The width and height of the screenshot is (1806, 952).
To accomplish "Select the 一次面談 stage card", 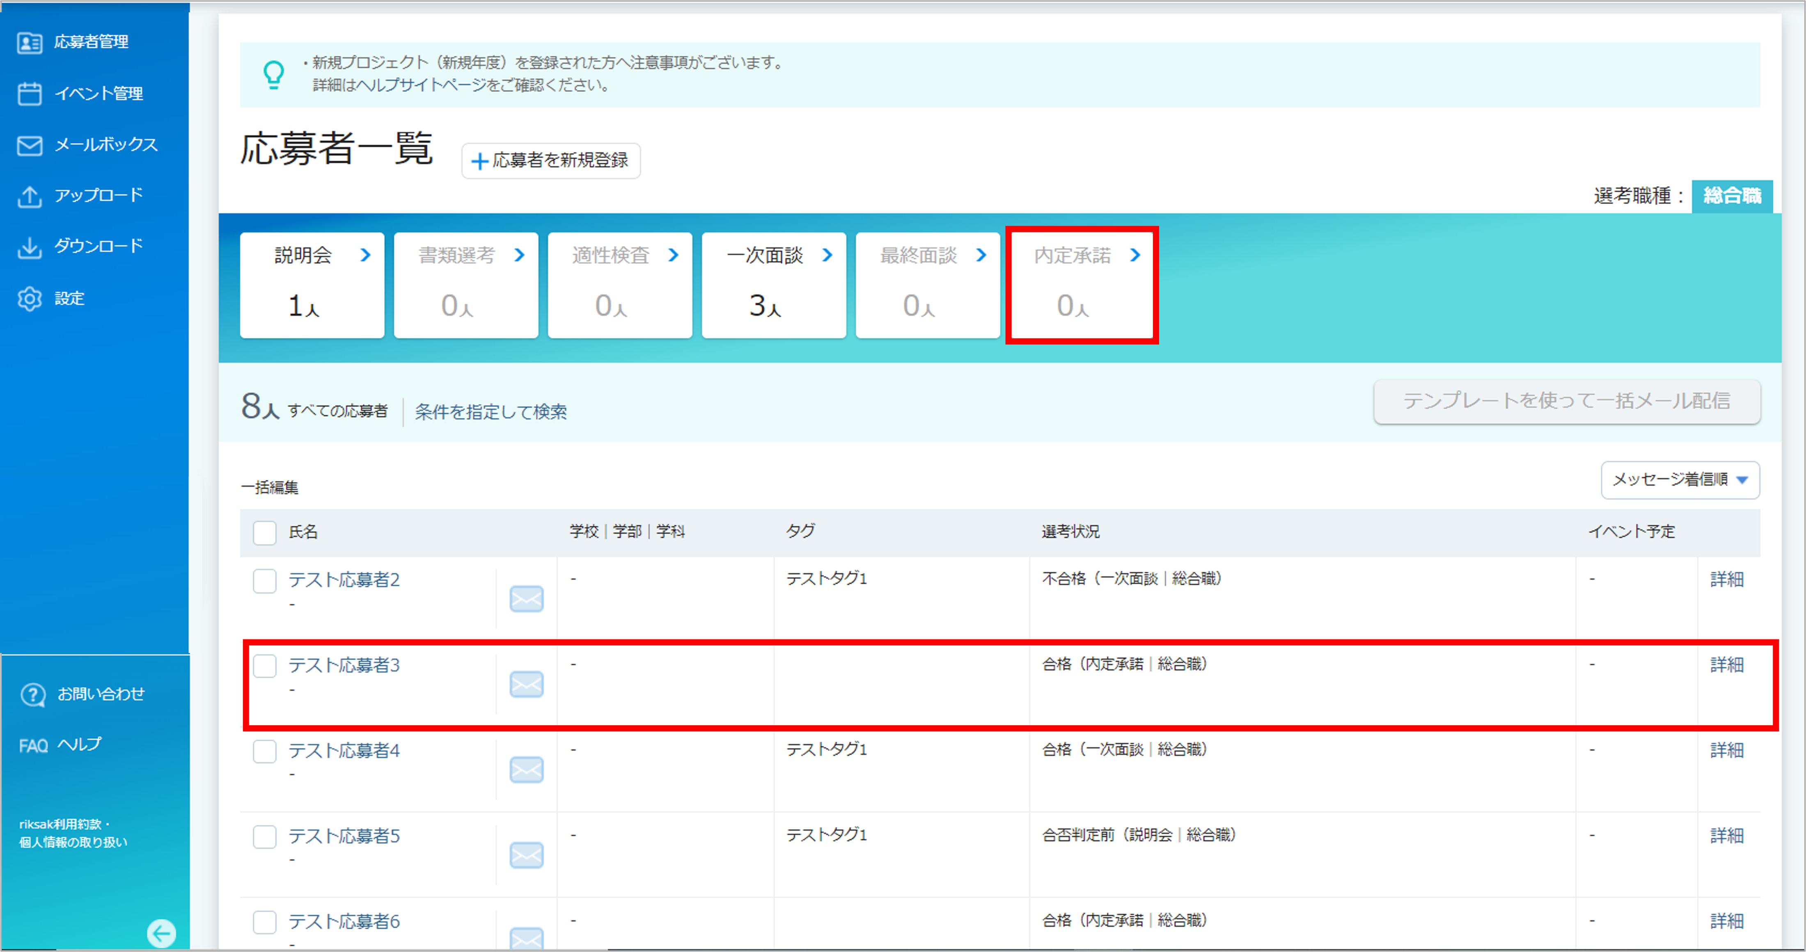I will coord(774,285).
